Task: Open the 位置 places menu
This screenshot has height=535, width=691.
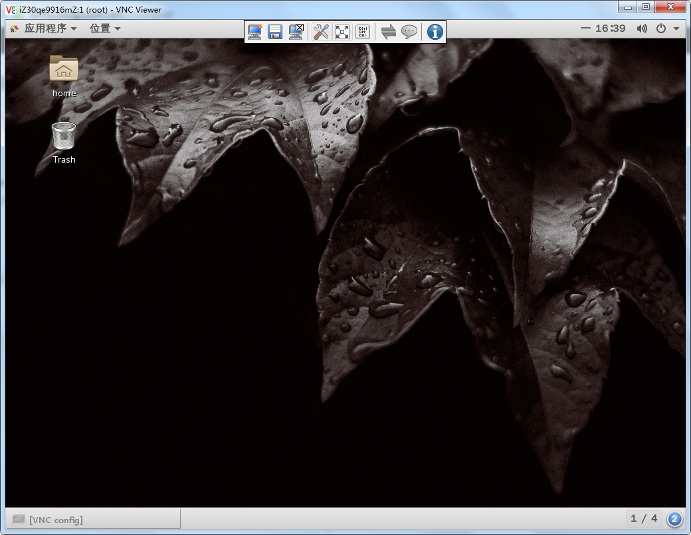Action: [105, 29]
